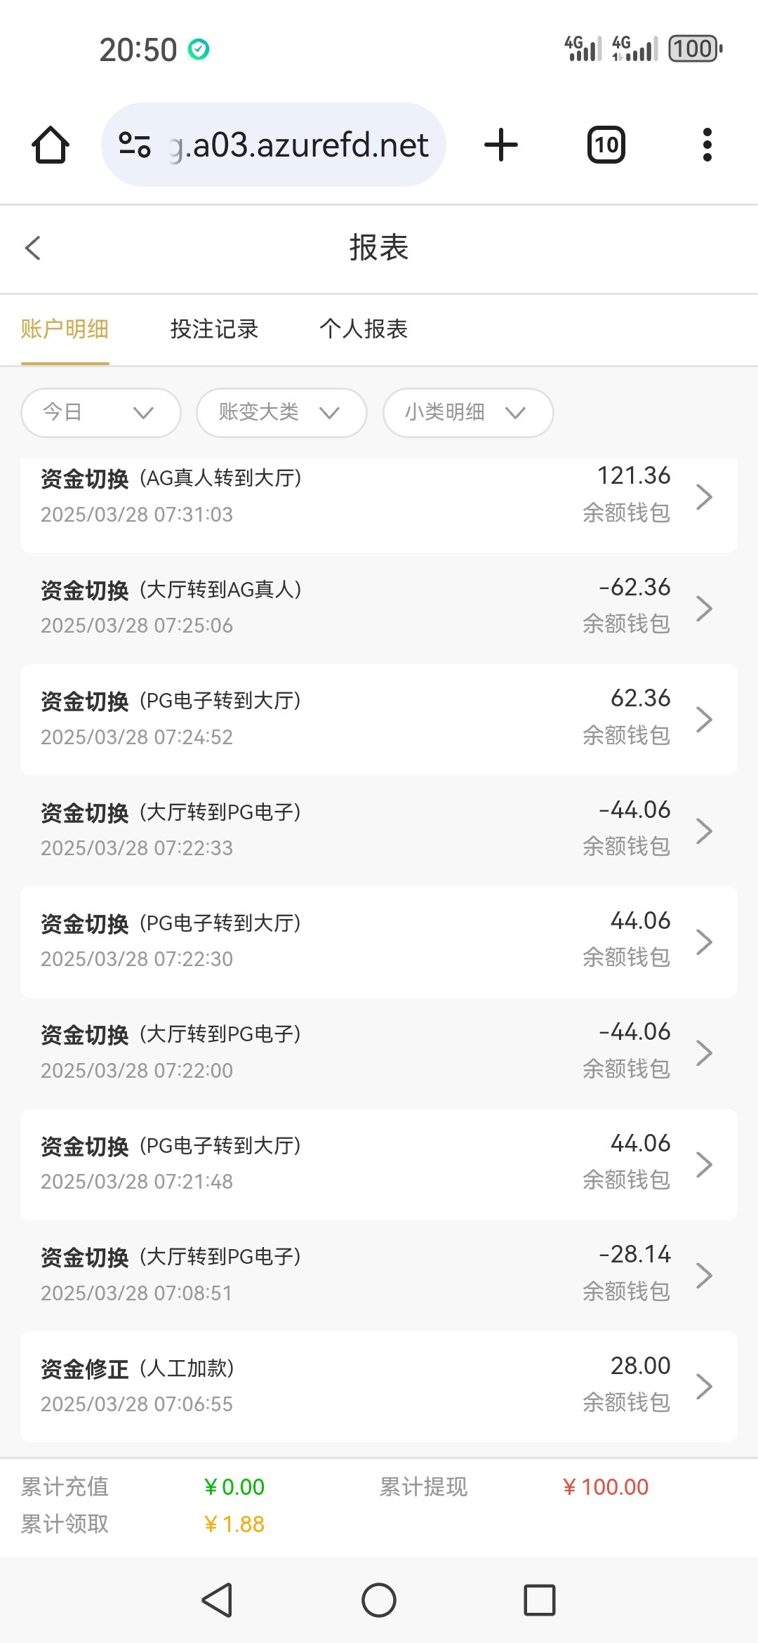Open a new browser tab
758x1643 pixels.
(x=501, y=145)
